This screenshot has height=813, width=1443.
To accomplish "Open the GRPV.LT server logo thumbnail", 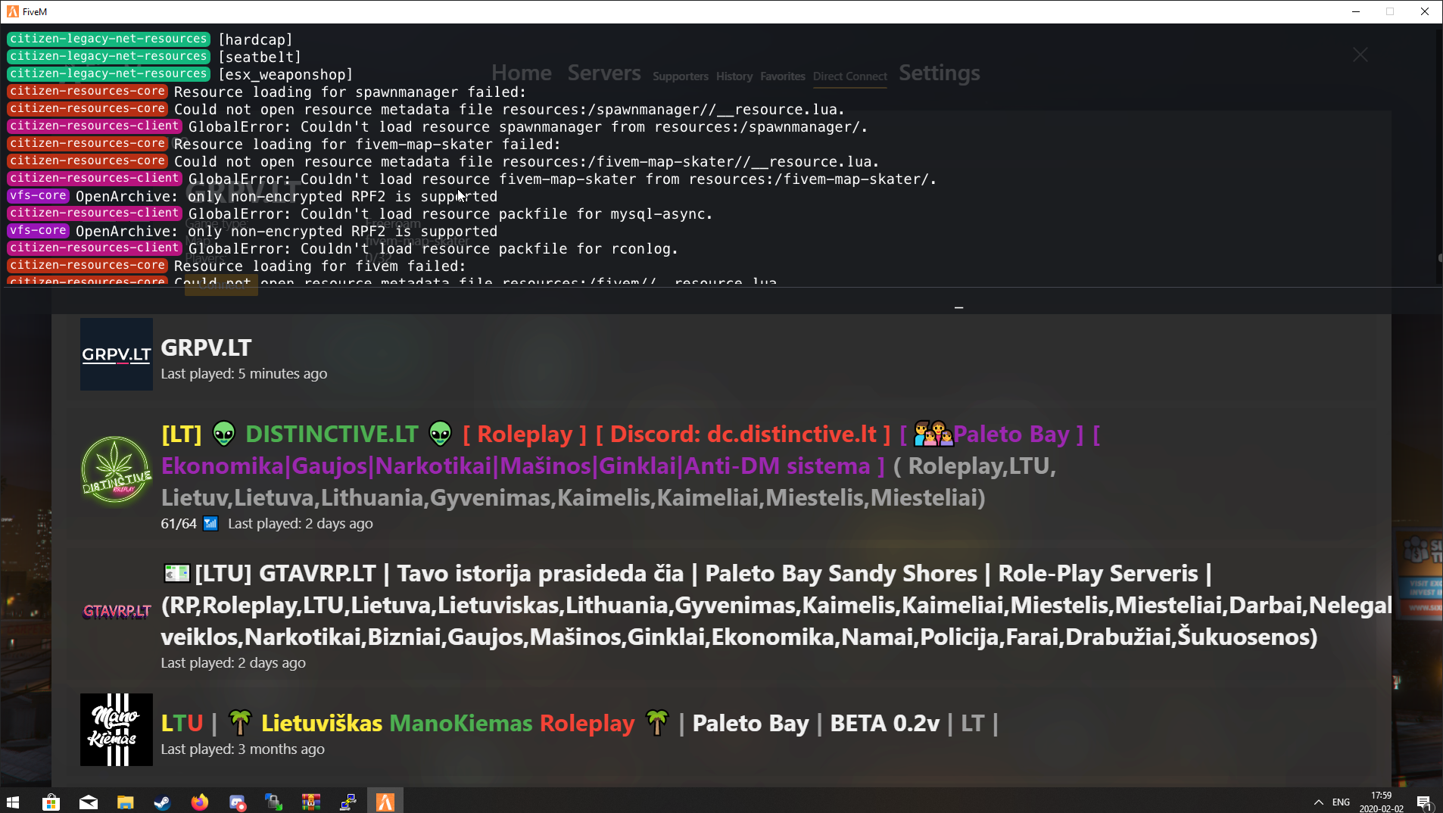I will (x=116, y=354).
